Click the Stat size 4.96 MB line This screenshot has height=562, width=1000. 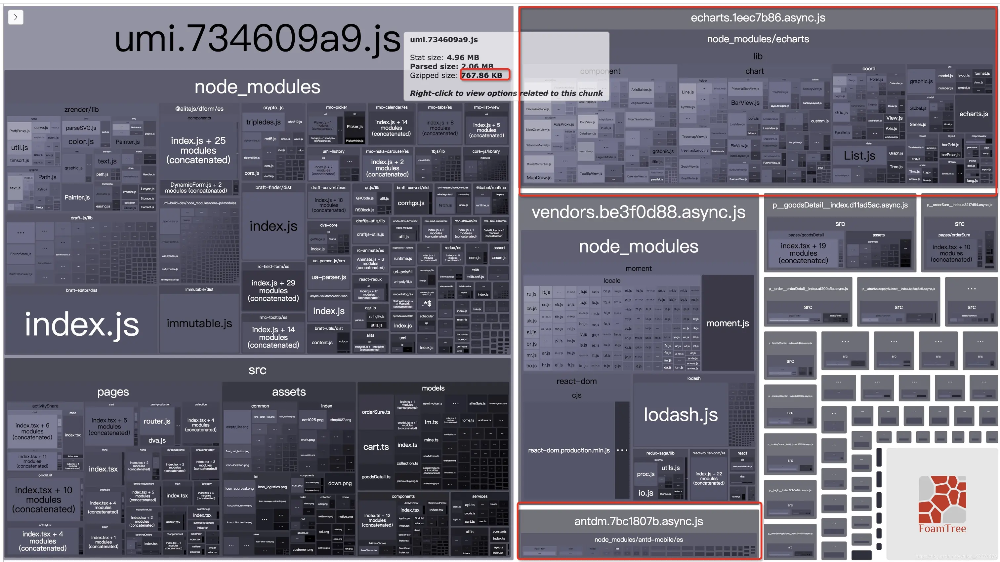444,57
